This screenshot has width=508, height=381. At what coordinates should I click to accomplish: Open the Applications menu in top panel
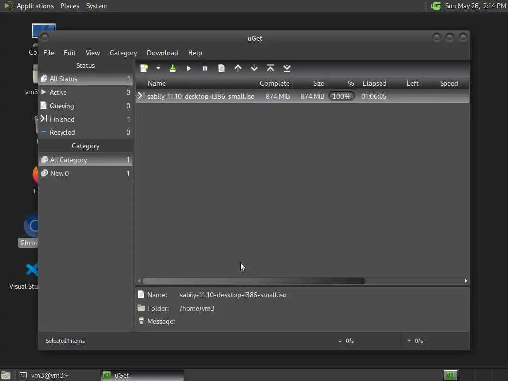coord(35,6)
